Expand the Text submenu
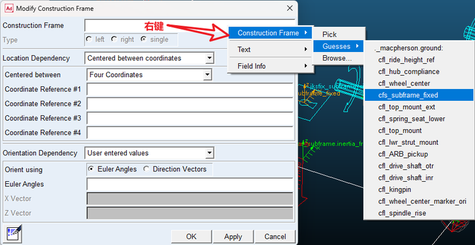The image size is (475, 245). pyautogui.click(x=270, y=49)
